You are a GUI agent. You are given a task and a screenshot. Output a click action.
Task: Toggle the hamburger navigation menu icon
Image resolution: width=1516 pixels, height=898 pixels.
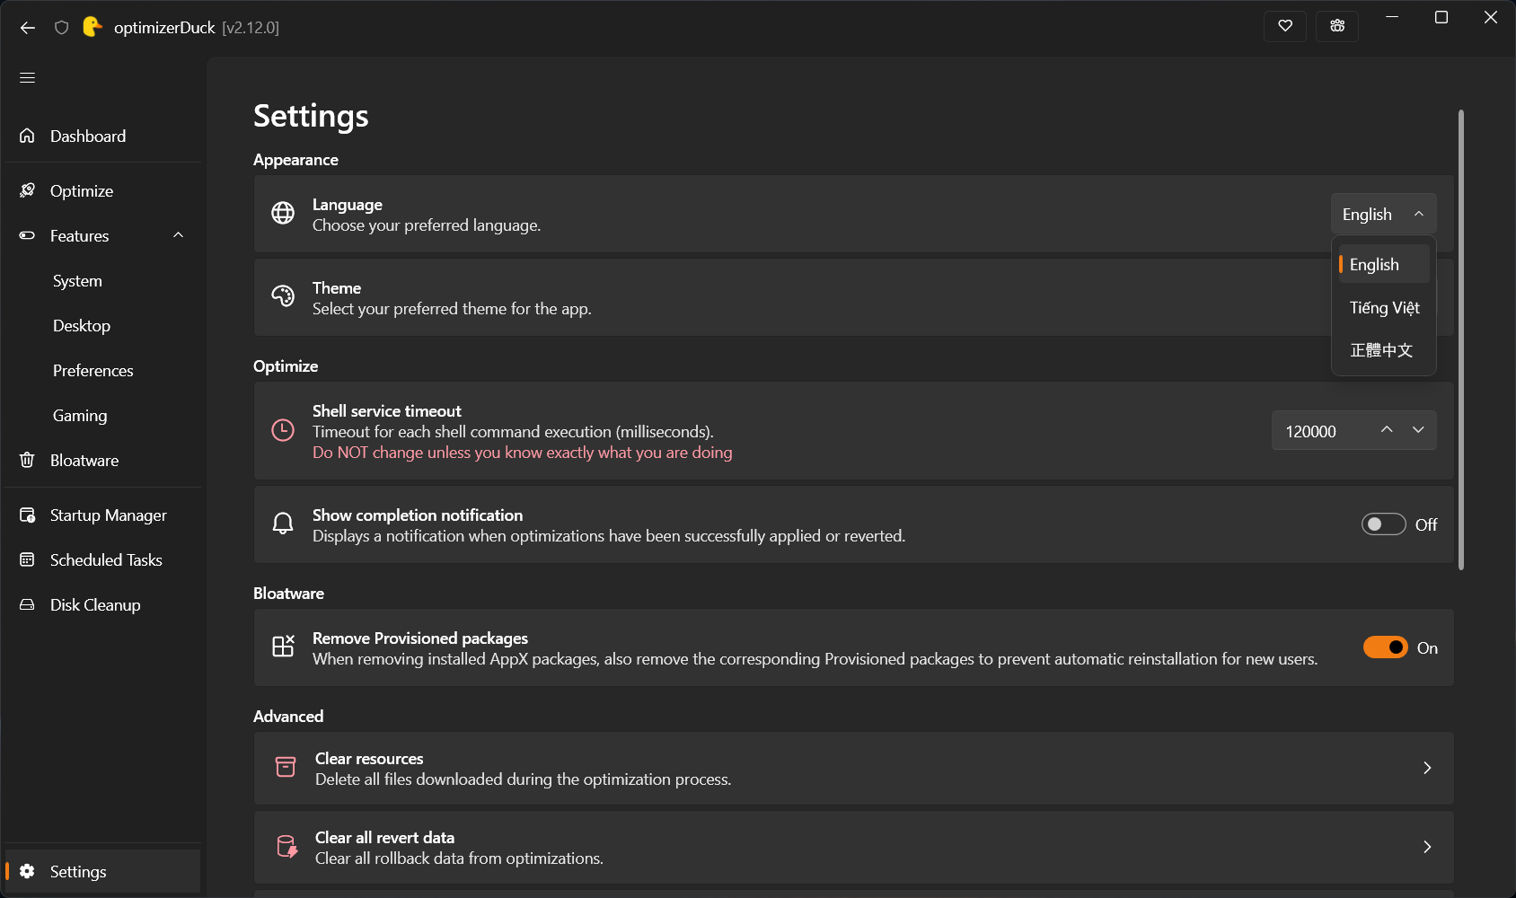(28, 78)
